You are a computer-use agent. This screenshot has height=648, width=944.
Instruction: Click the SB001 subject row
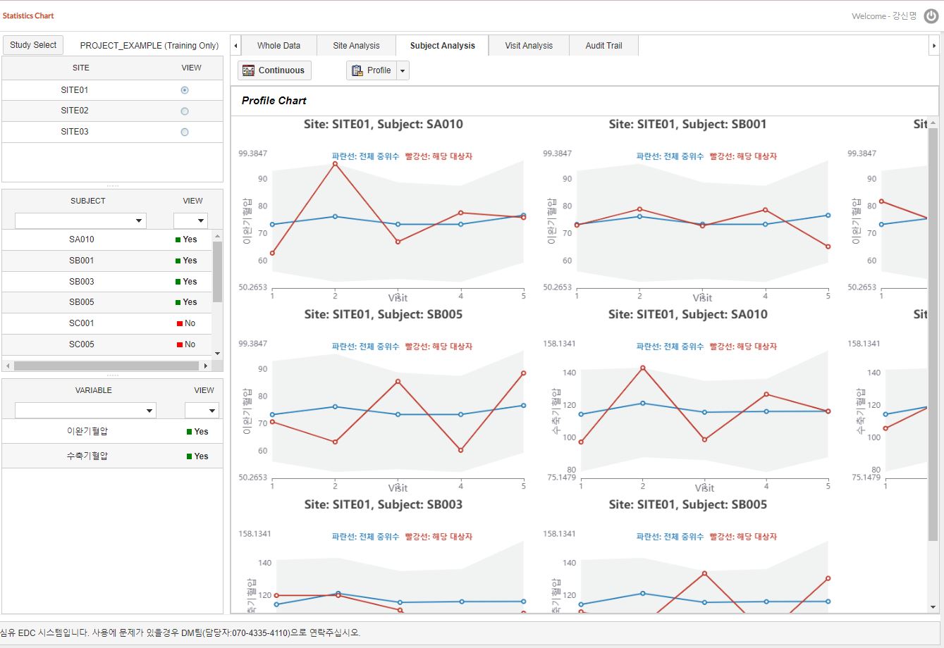pos(106,261)
